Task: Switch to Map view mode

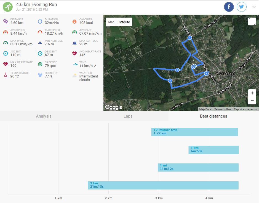Action: (111, 22)
